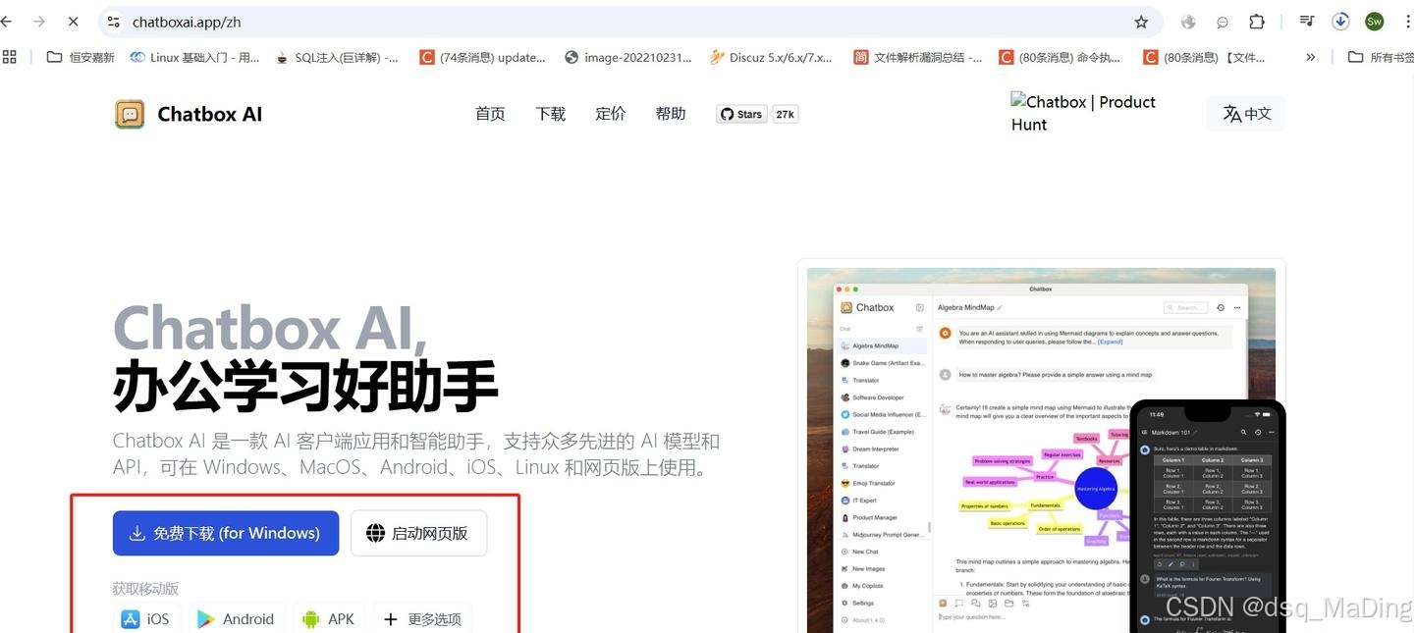View site information for chatboxai.app
The width and height of the screenshot is (1416, 633).
click(x=114, y=22)
